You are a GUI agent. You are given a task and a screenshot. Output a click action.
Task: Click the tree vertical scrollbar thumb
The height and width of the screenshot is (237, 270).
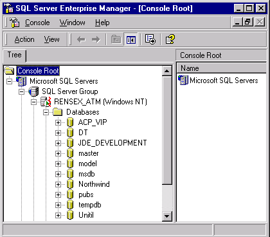pos(167,130)
